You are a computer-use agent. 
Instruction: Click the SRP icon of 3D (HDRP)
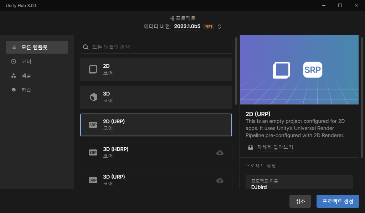93,153
